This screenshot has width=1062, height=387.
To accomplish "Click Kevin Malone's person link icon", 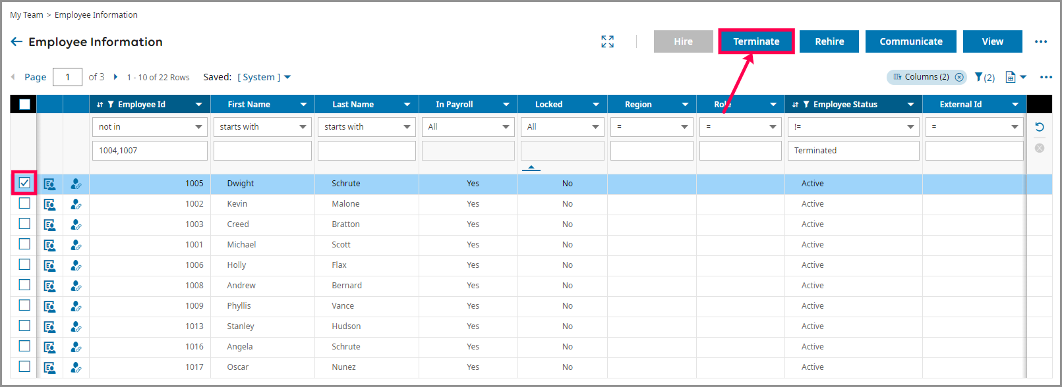I will point(76,204).
